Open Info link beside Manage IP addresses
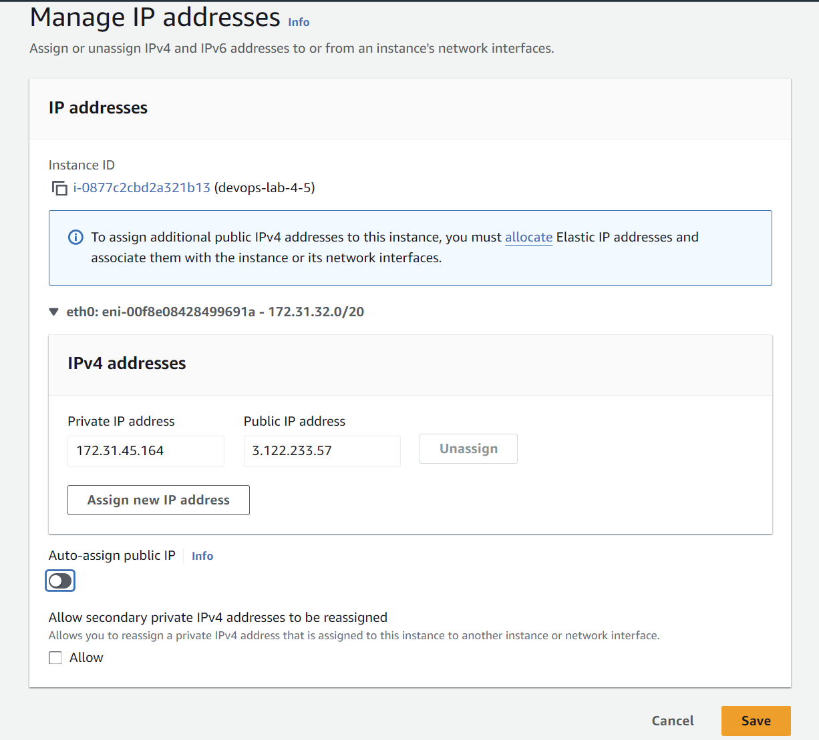Screen dimensions: 819x740 coord(299,22)
